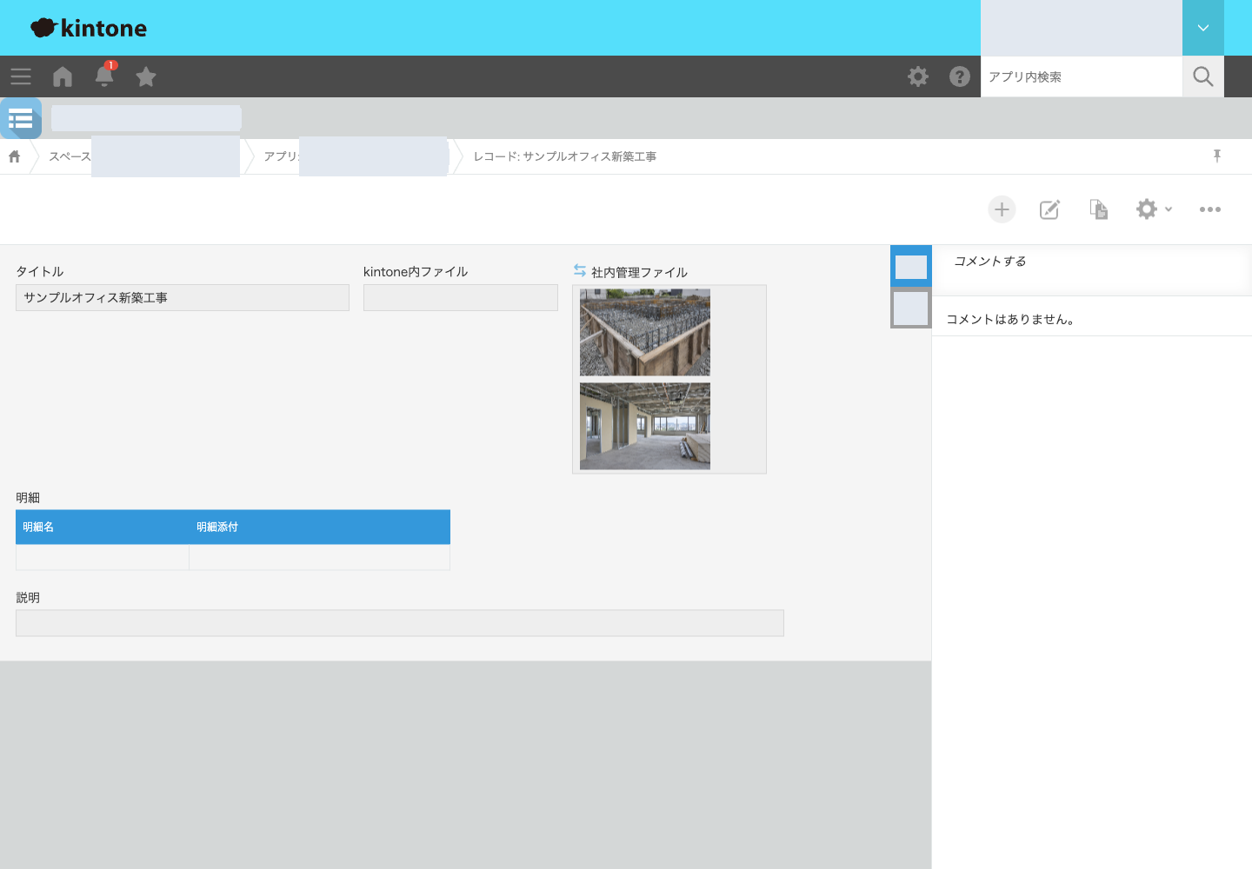
Task: Select the history tab below comments tab
Action: click(x=911, y=308)
